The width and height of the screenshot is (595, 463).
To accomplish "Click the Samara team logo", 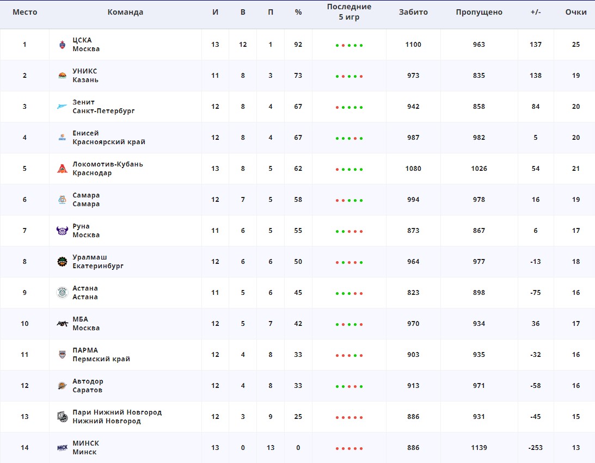I will coord(62,200).
